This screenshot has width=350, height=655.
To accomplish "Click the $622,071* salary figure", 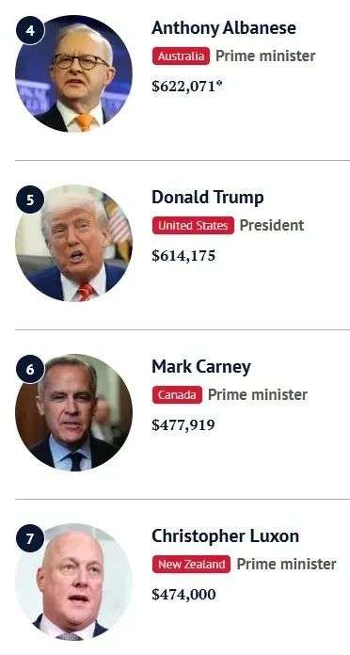I will coord(187,87).
